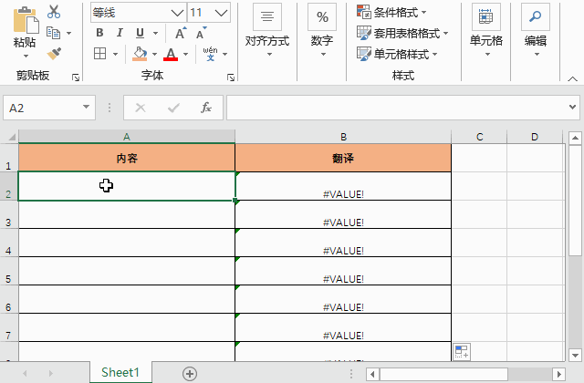Viewport: 584px width, 383px height.
Task: Open clipboard pane launcher in 剪贴板
Action: coord(76,78)
